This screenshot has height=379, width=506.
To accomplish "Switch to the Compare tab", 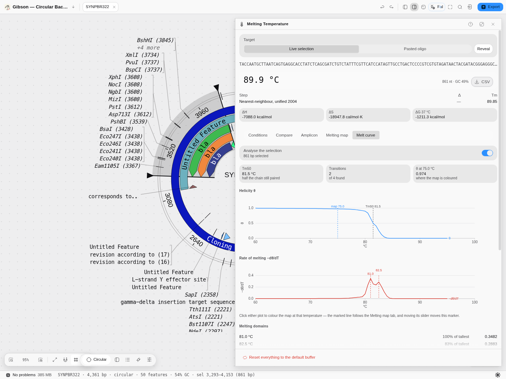I will point(284,135).
